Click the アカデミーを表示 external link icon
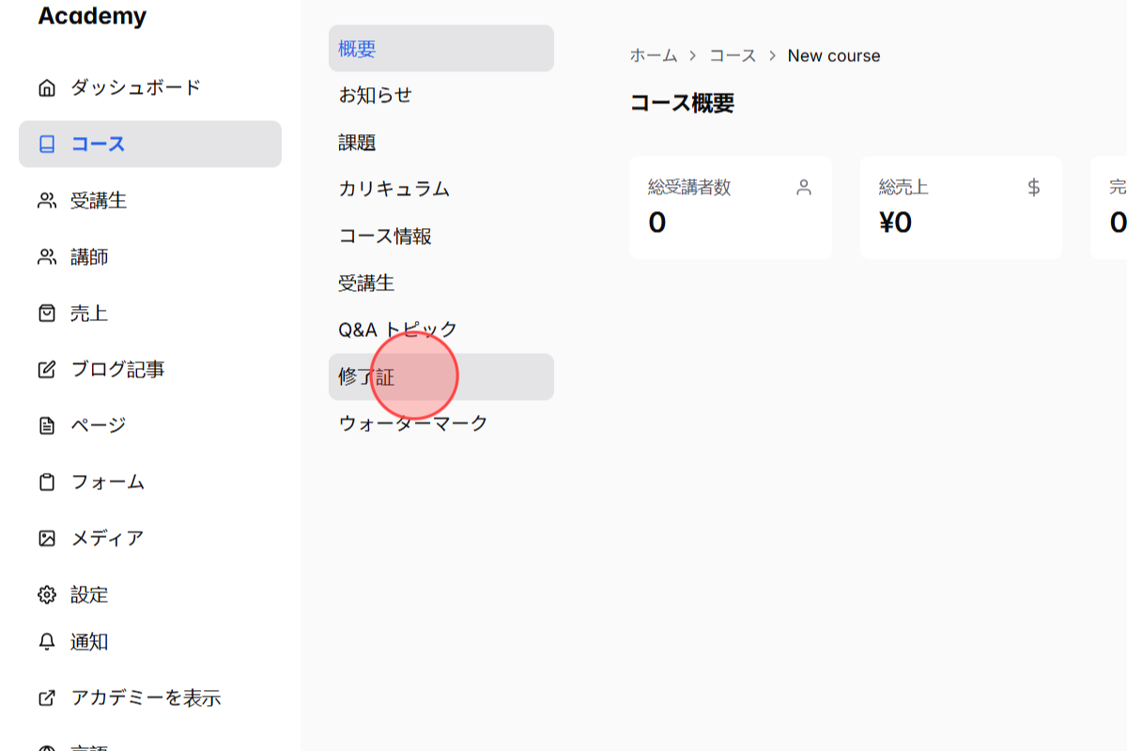The height and width of the screenshot is (751, 1127). tap(45, 697)
